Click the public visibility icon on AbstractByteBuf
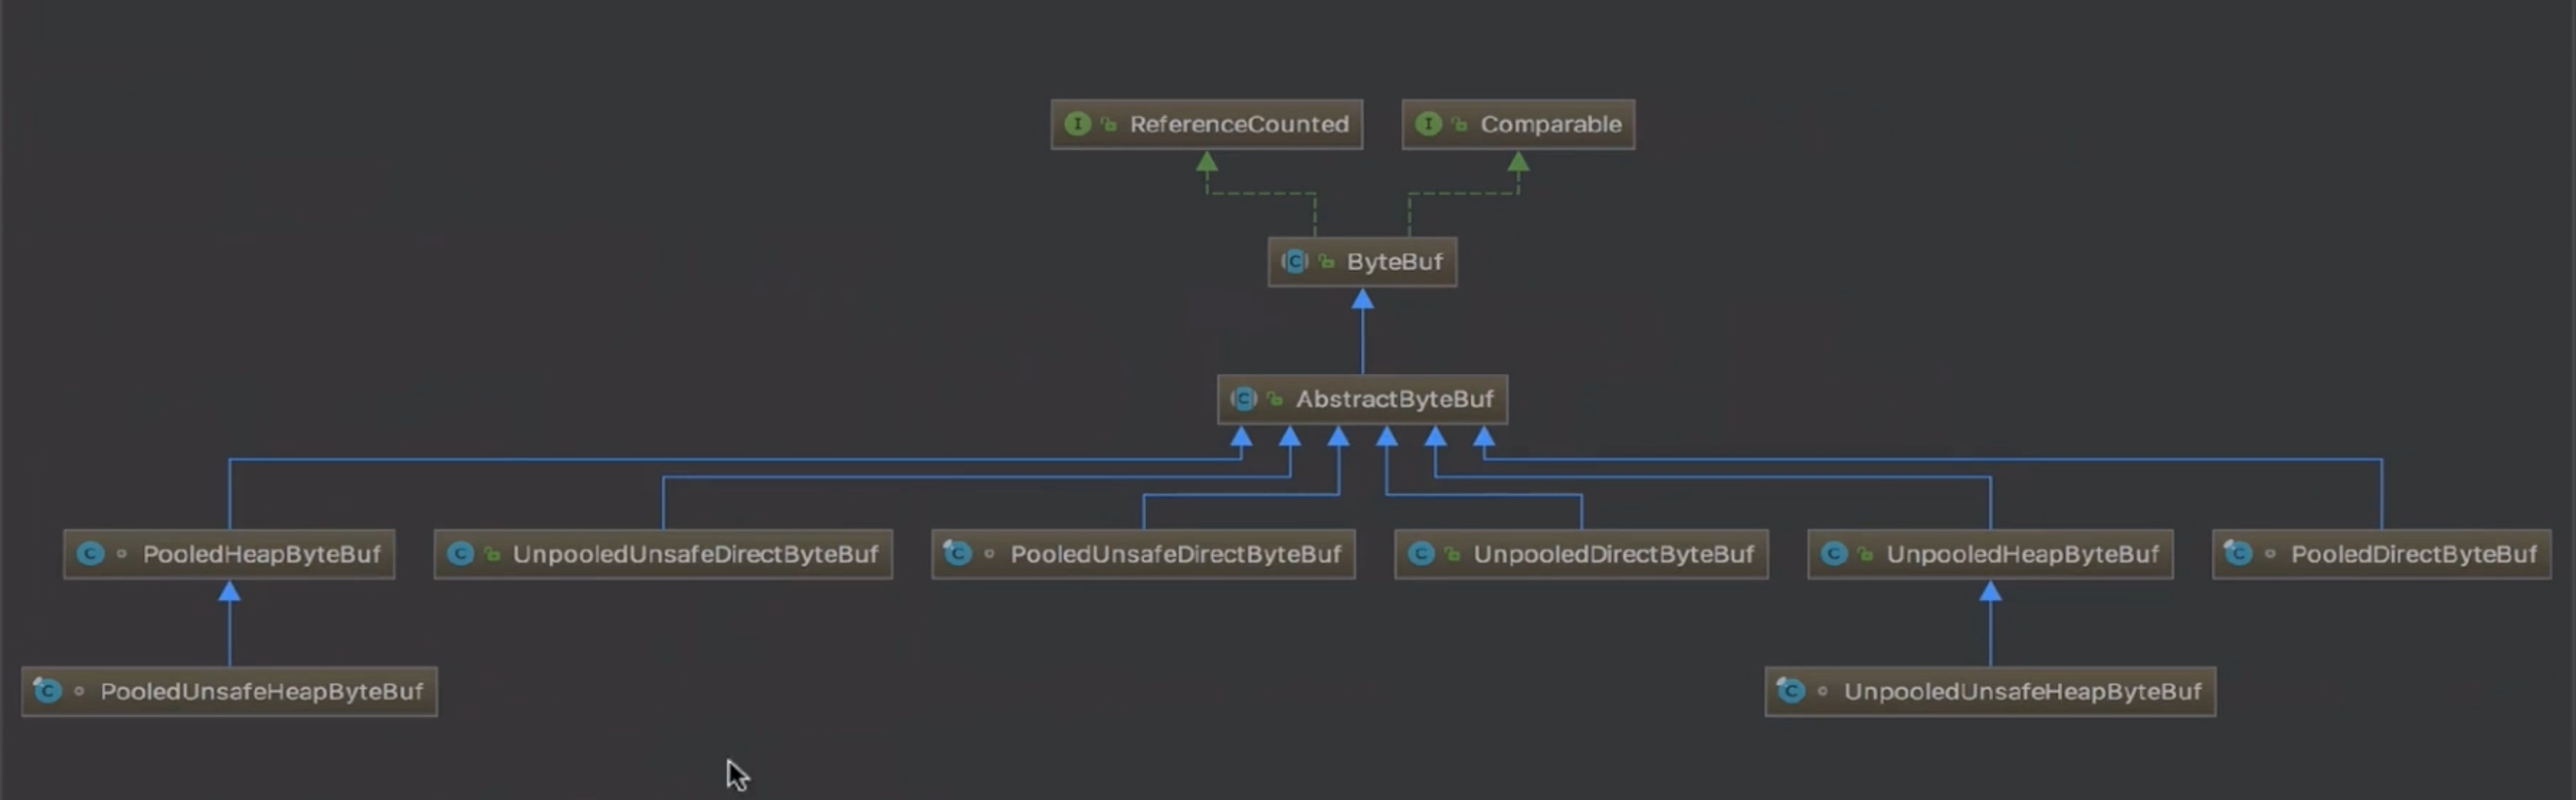Image resolution: width=2576 pixels, height=800 pixels. click(x=1275, y=399)
